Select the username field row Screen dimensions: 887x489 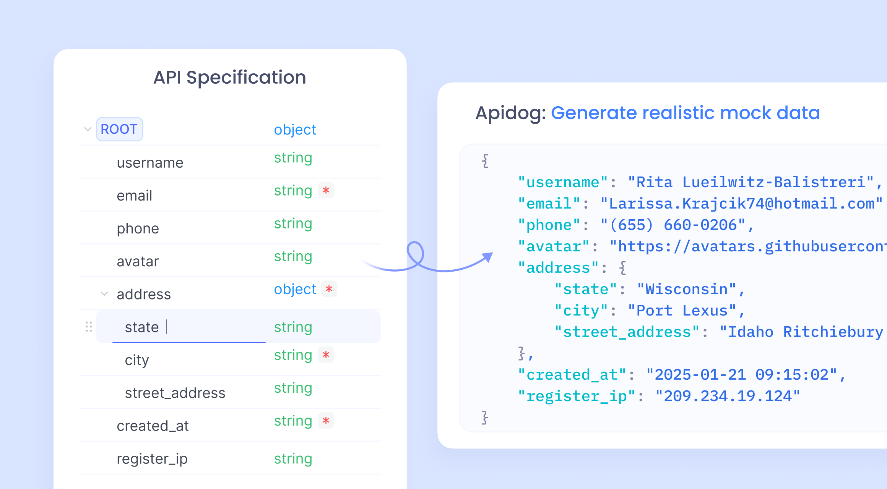pyautogui.click(x=150, y=163)
